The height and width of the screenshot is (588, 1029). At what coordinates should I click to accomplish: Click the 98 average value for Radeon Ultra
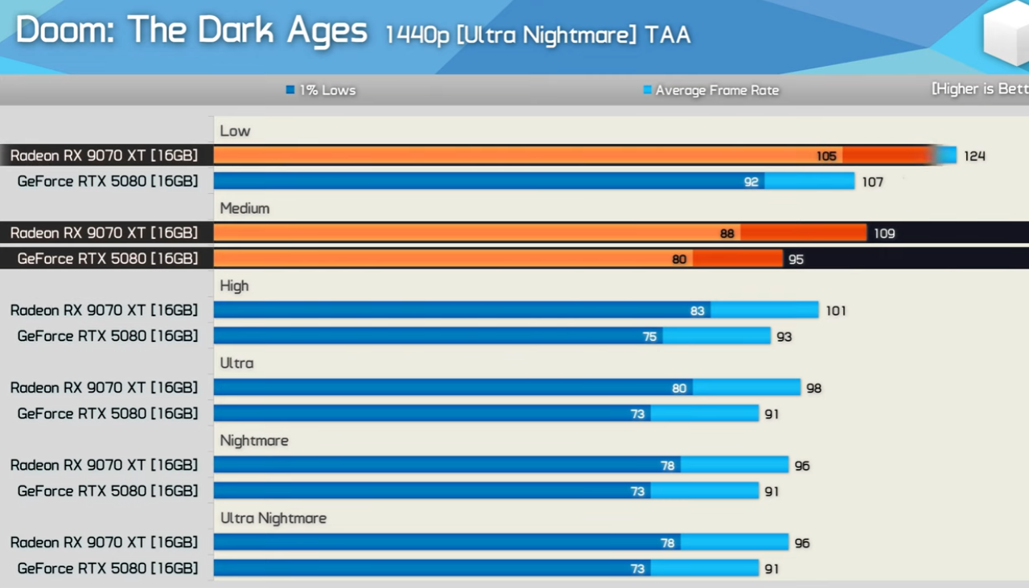point(814,388)
